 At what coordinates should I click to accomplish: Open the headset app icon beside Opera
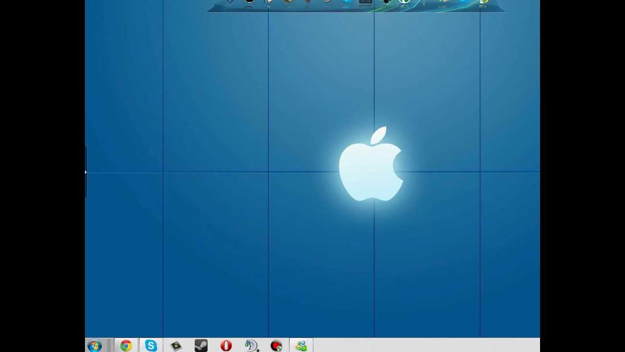[x=251, y=346]
